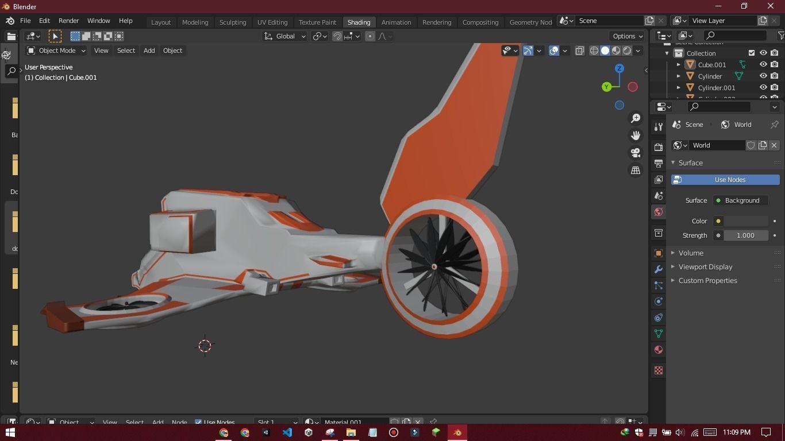Open the Render properties tab

pyautogui.click(x=659, y=148)
